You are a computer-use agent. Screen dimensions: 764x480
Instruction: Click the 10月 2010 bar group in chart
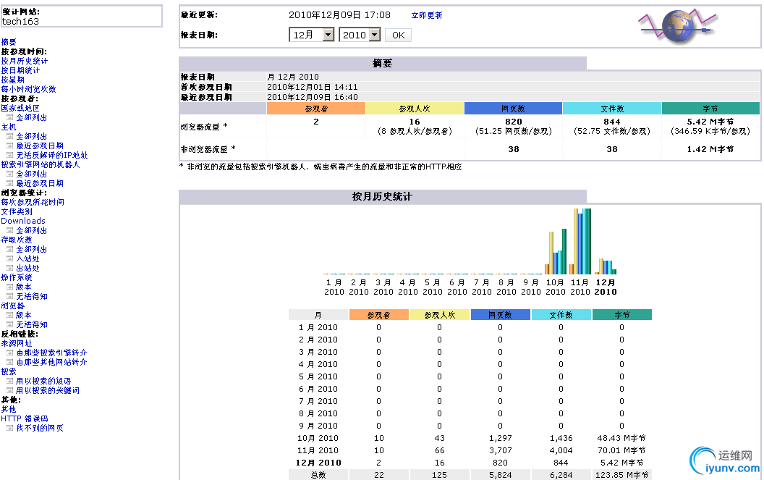click(x=556, y=251)
